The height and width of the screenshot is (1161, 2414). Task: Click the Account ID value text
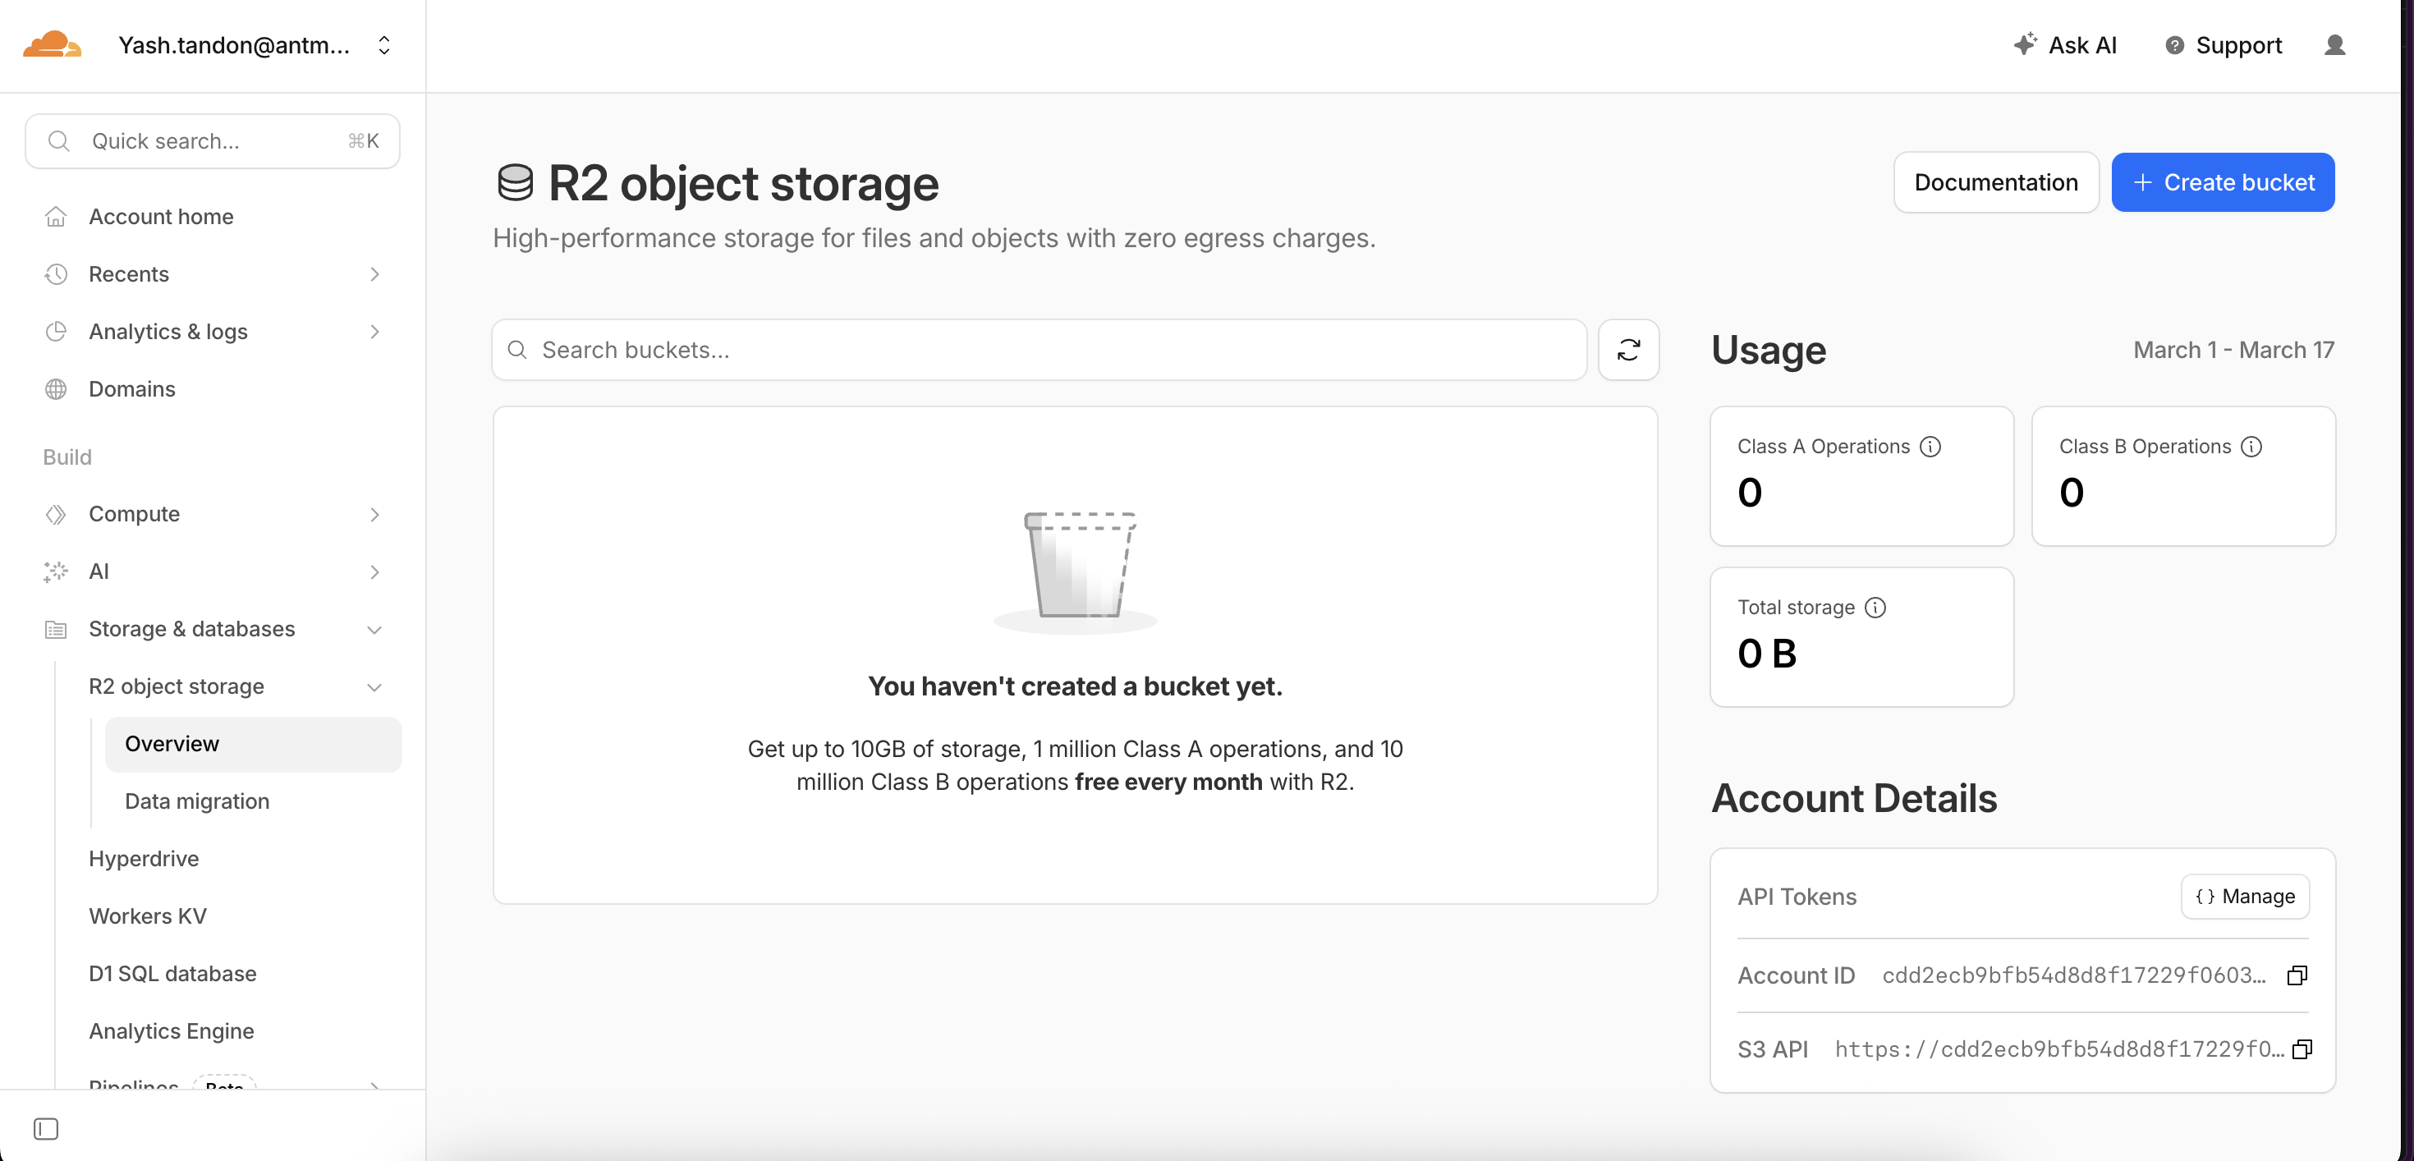click(x=2073, y=975)
